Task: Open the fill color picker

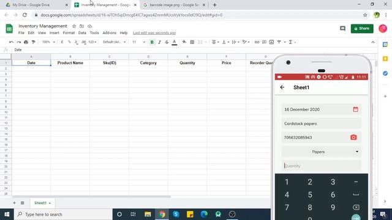Action: click(x=184, y=42)
